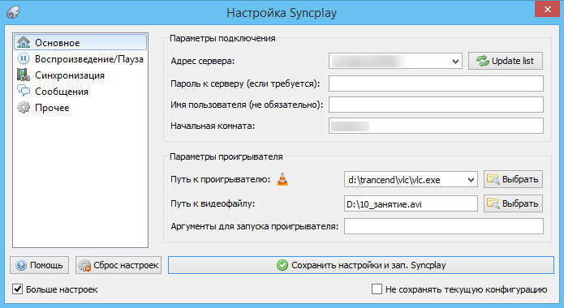Click the Параметры проигрывателя group title
The width and height of the screenshot is (564, 308).
[x=226, y=156]
